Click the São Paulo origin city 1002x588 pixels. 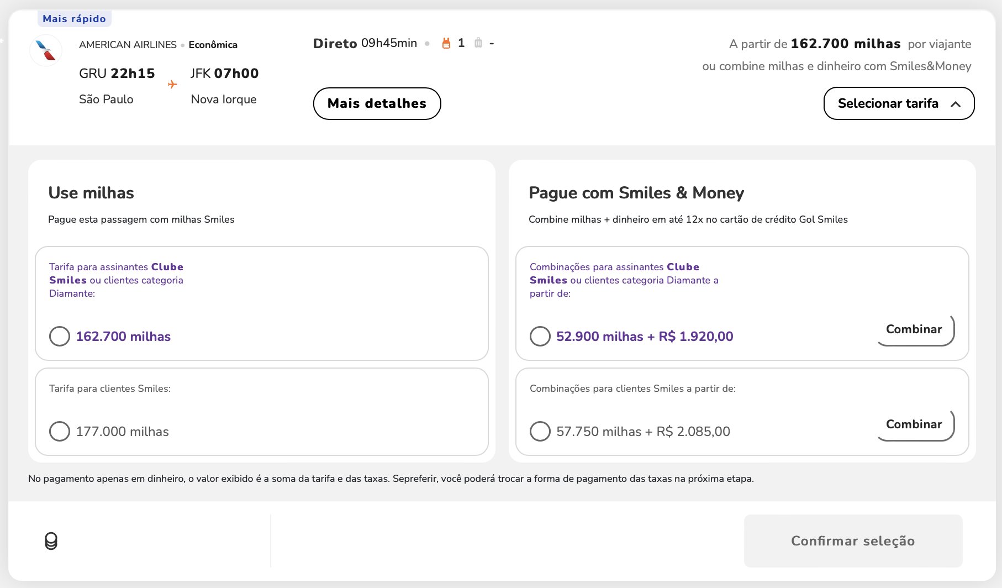point(106,99)
